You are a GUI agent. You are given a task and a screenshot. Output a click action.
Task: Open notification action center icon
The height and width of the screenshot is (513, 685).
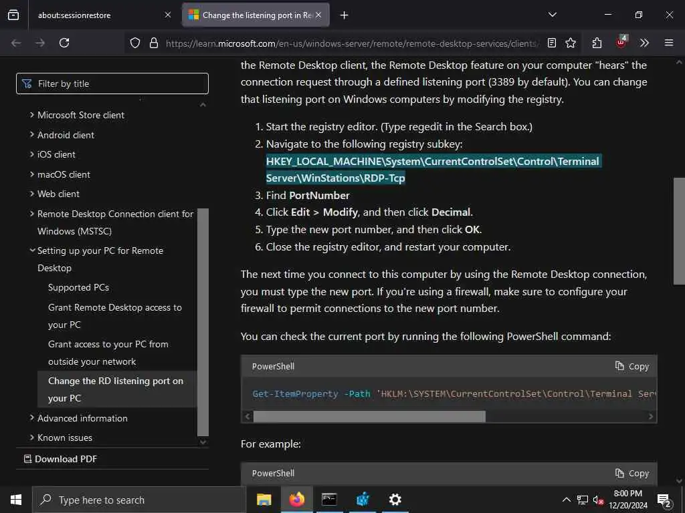point(664,500)
